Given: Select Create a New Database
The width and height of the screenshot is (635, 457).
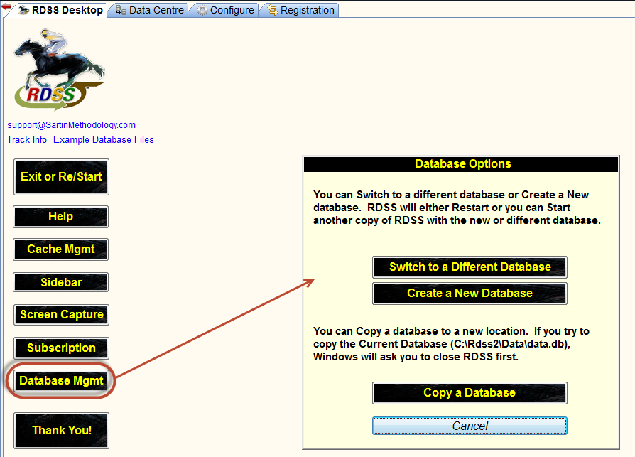Looking at the screenshot, I should click(470, 294).
